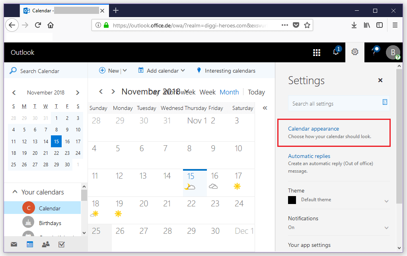Click the cloud weather icon on the 16th

click(x=213, y=187)
